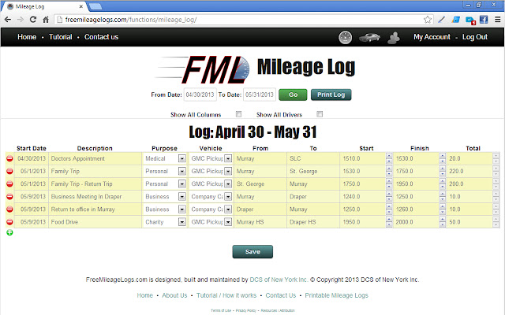The image size is (505, 315).
Task: Expand Vehicle dropdown for Family Trip to St. George
Action: [x=228, y=171]
